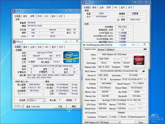Close the GPU-Z window via title bar X

tap(145, 44)
